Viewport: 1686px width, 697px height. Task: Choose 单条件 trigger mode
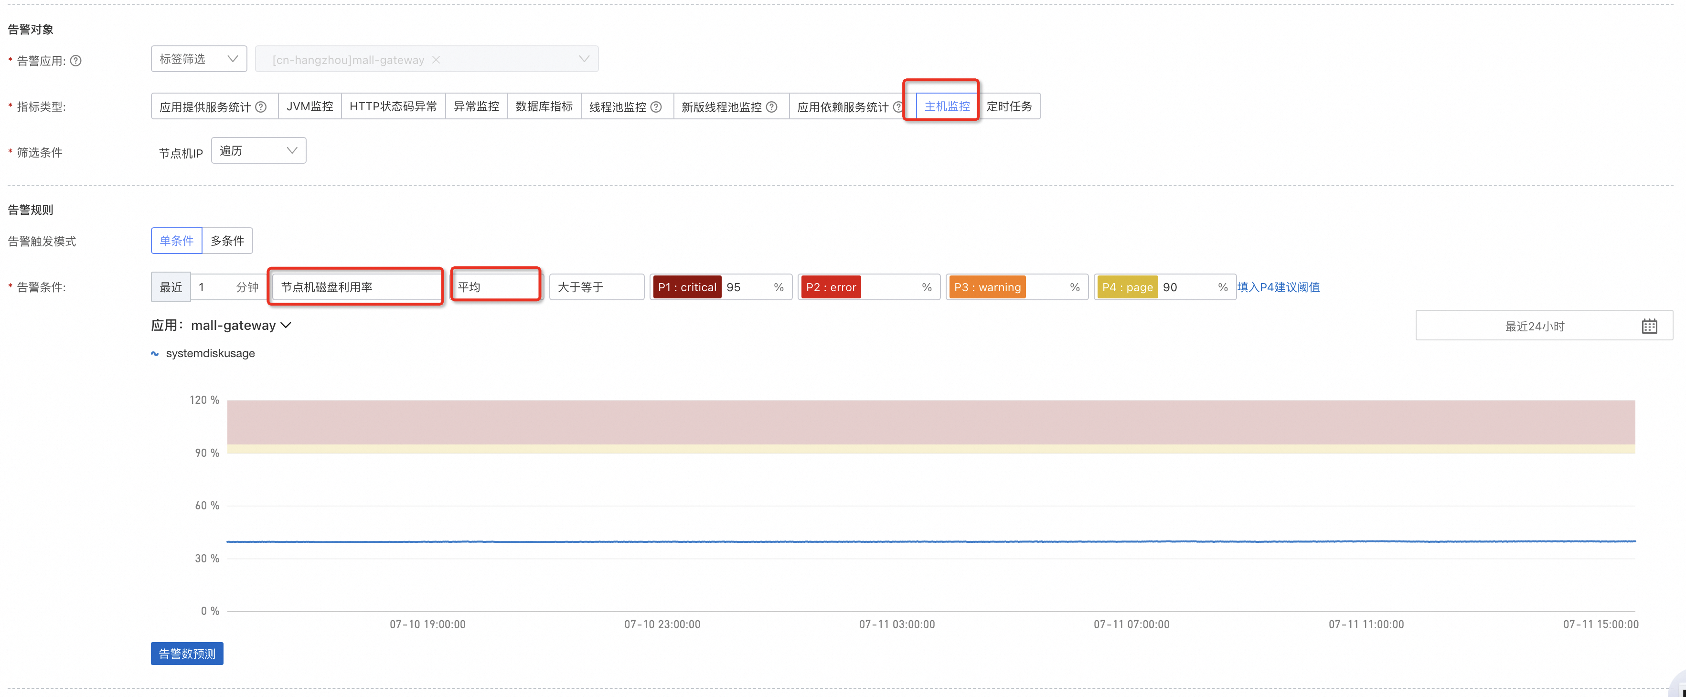click(x=177, y=241)
